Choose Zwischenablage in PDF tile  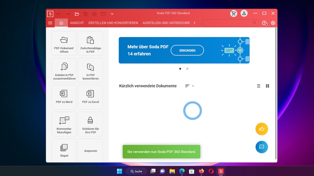point(90,44)
